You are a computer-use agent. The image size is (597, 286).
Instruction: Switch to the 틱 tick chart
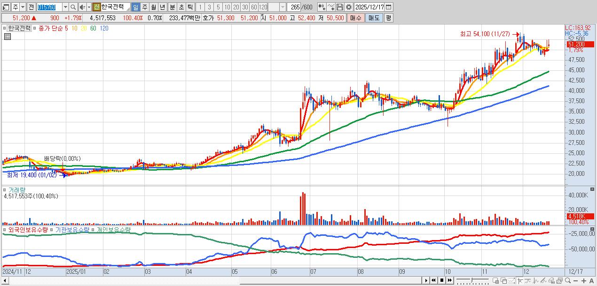(x=190, y=7)
